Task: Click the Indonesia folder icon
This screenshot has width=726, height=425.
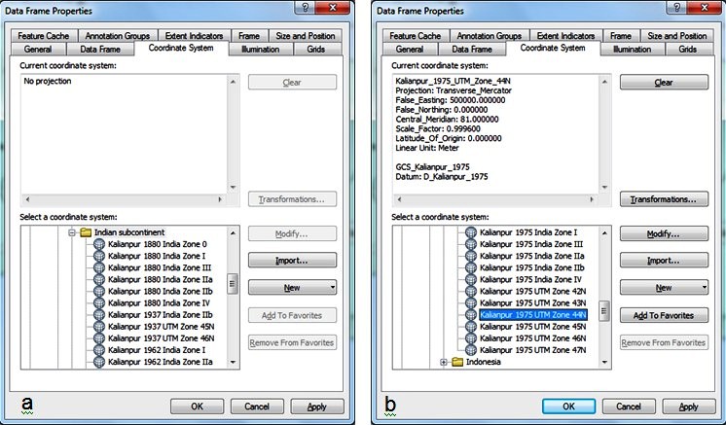Action: tap(456, 363)
